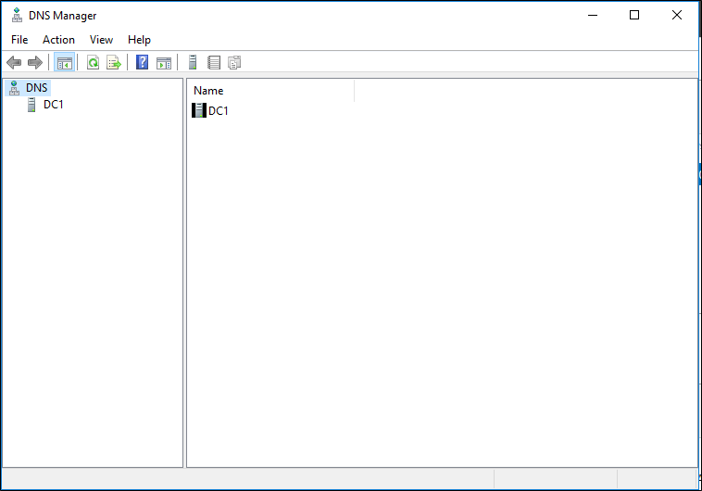This screenshot has height=491, width=702.
Task: Maximize the DNS Manager window
Action: (x=634, y=15)
